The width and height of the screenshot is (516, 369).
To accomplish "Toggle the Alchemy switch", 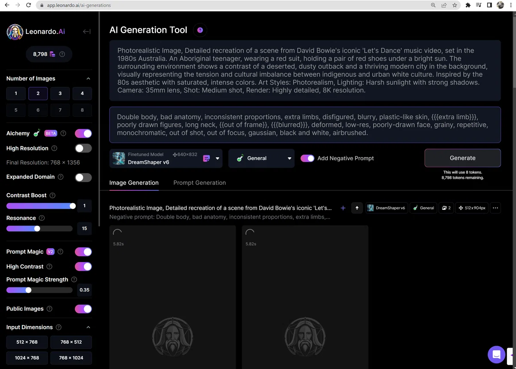I will click(83, 133).
